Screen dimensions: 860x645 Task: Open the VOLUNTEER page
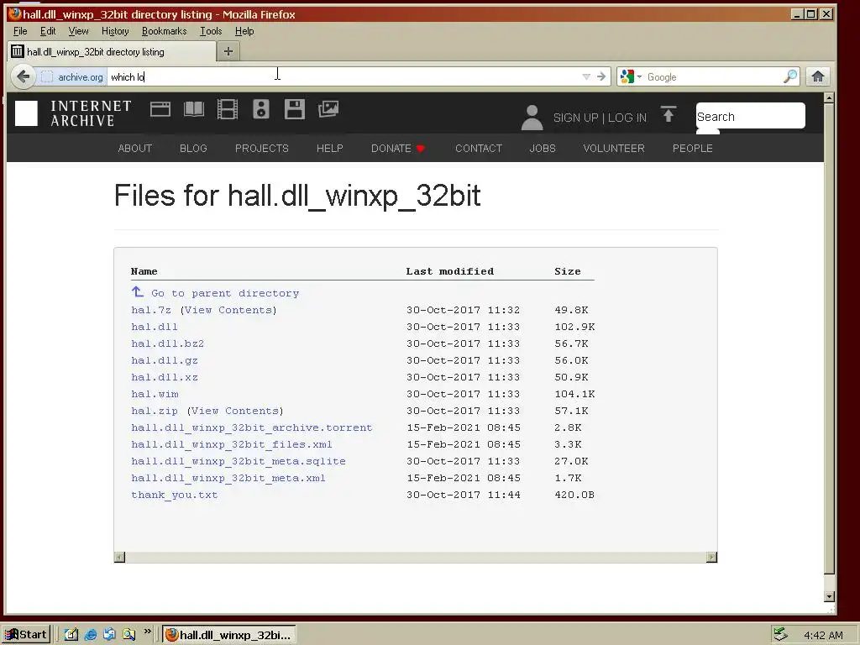pos(614,148)
